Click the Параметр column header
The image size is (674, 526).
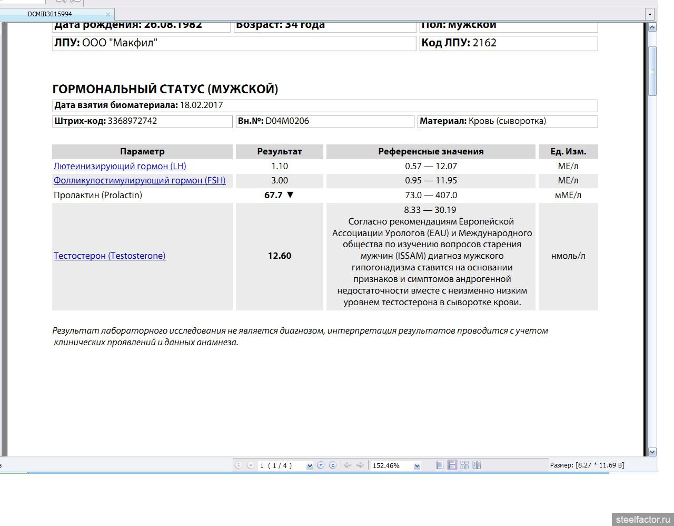click(x=142, y=151)
